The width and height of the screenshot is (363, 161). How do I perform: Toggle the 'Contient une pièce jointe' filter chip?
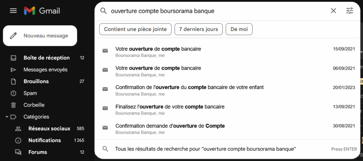(135, 29)
